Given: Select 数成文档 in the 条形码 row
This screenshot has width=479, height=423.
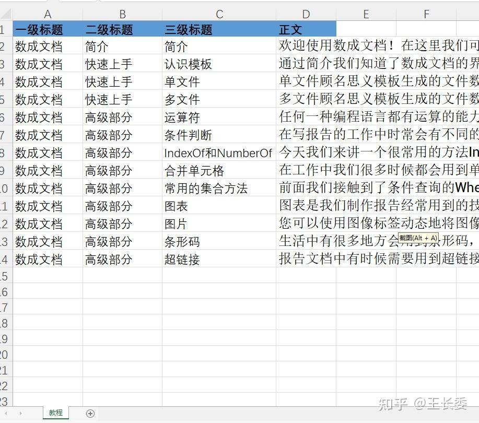Looking at the screenshot, I should 48,241.
